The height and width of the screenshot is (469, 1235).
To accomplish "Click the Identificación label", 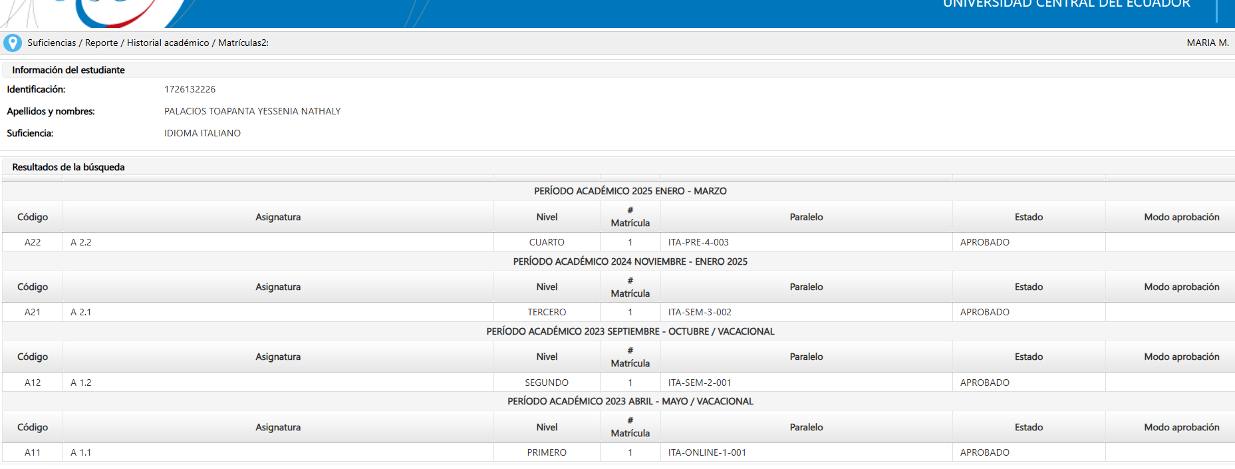I will pos(36,89).
